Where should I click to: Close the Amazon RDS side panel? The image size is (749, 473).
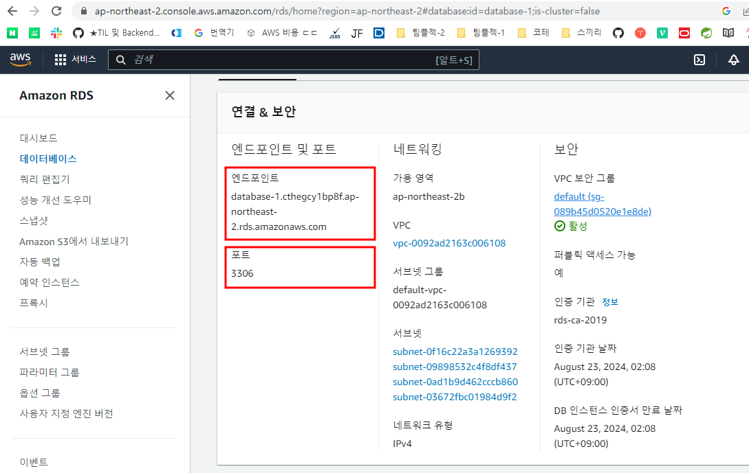coord(170,95)
